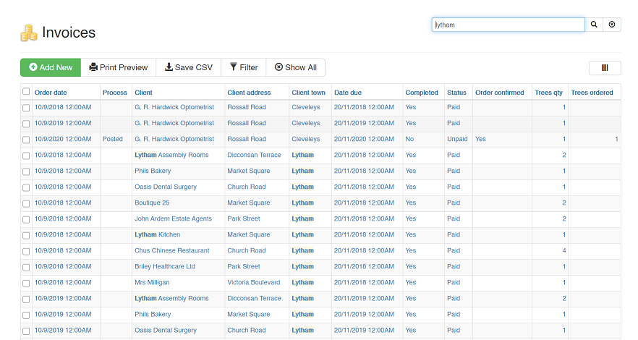Open the Mrs Milligan client link

coord(152,282)
